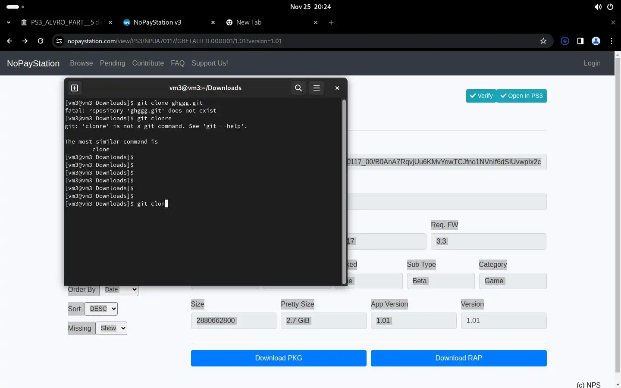Click the browser forward arrow
The image size is (621, 388).
(x=25, y=41)
